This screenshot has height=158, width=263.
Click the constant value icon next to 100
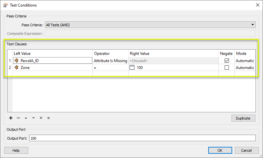132,67
